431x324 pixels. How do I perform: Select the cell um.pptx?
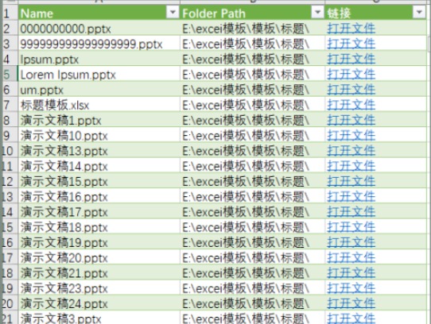99,90
